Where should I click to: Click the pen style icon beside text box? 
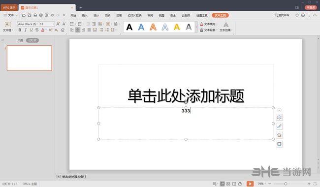click(x=280, y=126)
